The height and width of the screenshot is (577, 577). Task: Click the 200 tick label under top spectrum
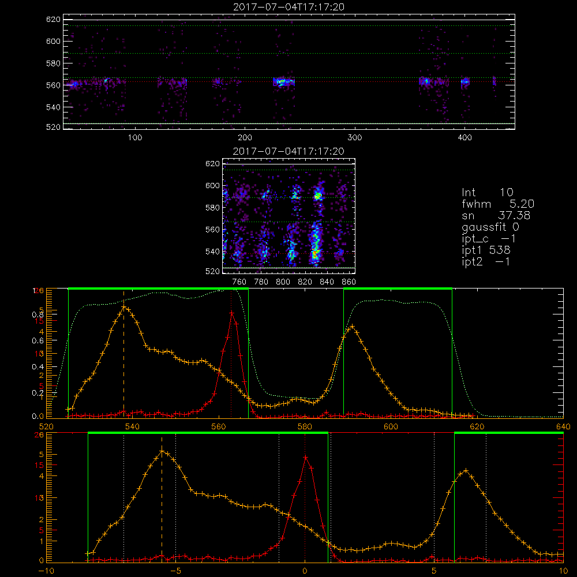click(x=245, y=138)
